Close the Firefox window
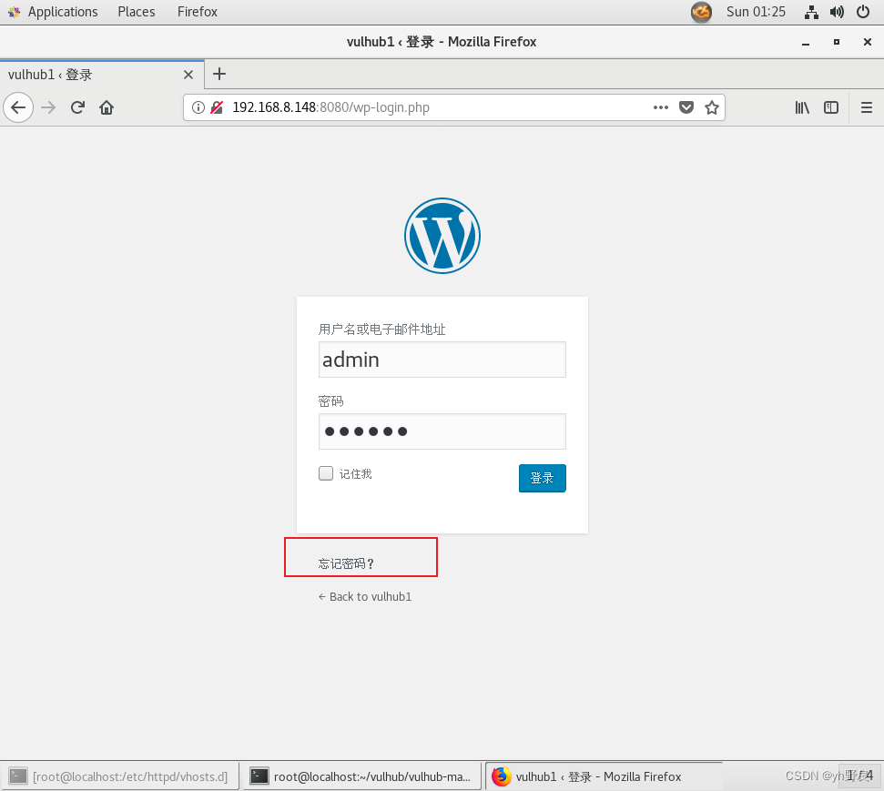The width and height of the screenshot is (884, 791). point(867,42)
